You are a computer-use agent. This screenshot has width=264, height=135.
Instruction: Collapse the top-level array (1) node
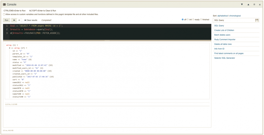click(x=17, y=45)
